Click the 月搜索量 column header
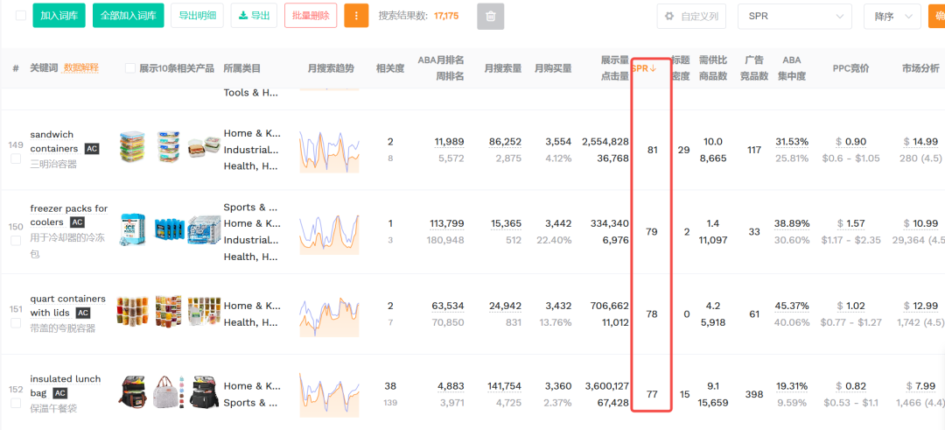The height and width of the screenshot is (430, 945). point(502,68)
